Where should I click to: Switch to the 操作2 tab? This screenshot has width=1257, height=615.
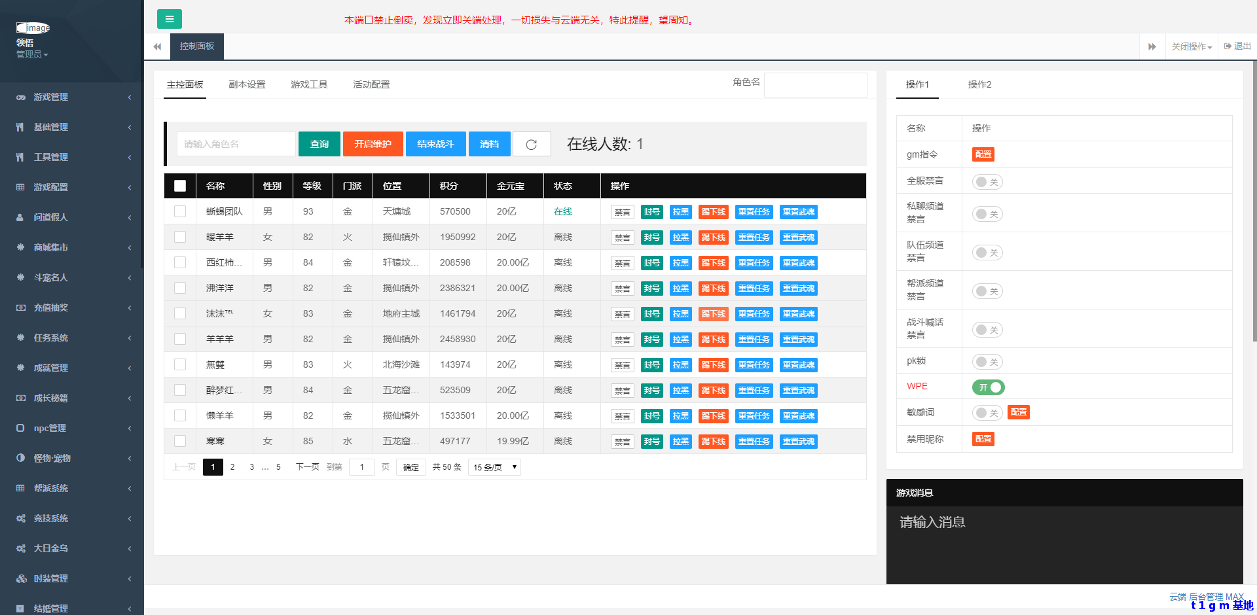[x=979, y=84]
